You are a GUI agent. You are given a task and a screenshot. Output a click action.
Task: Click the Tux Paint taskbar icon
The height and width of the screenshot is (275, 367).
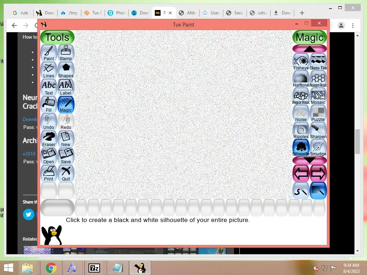click(x=140, y=268)
